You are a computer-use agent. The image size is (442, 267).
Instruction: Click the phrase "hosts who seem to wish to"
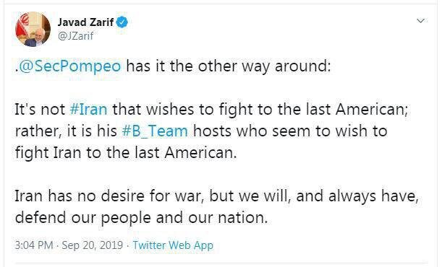pyautogui.click(x=290, y=131)
